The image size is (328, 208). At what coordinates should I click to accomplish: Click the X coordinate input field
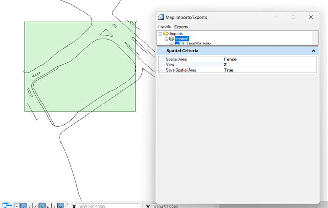tap(109, 206)
